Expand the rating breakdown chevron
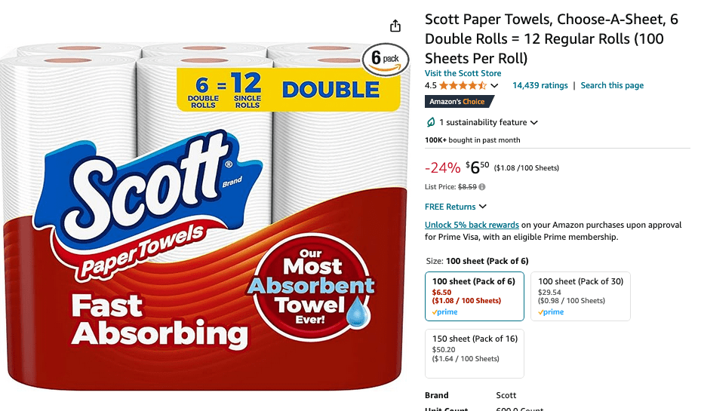 (x=494, y=85)
